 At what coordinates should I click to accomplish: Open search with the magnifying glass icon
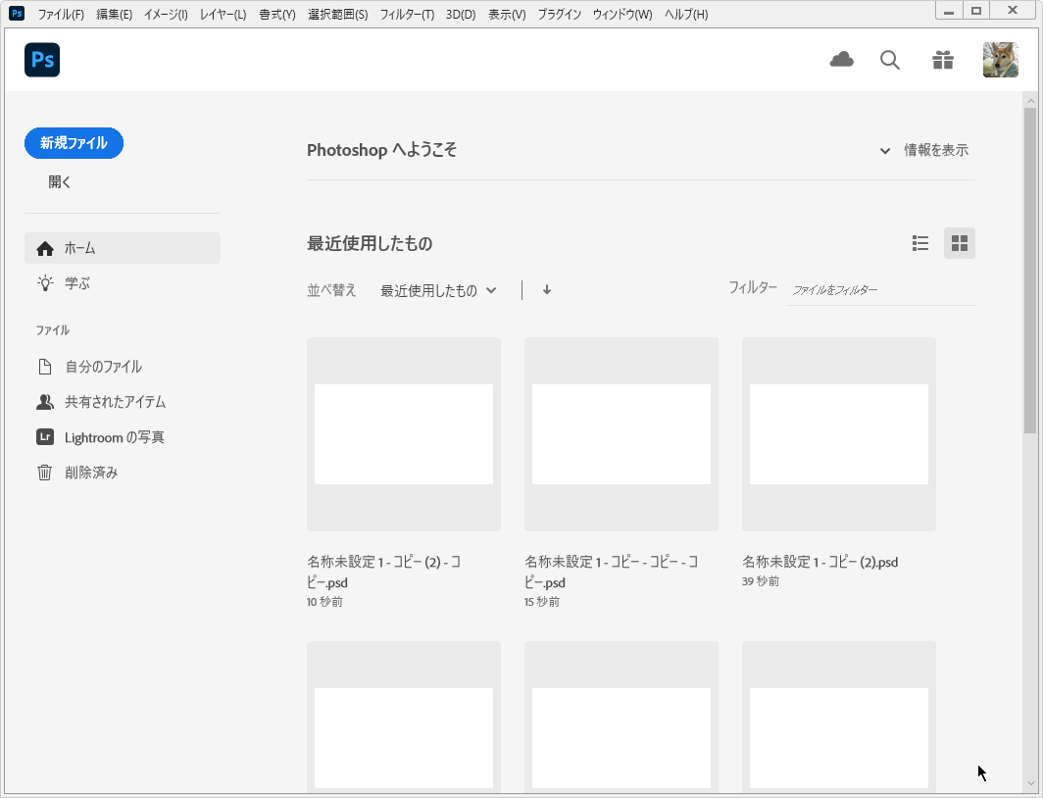pos(889,60)
